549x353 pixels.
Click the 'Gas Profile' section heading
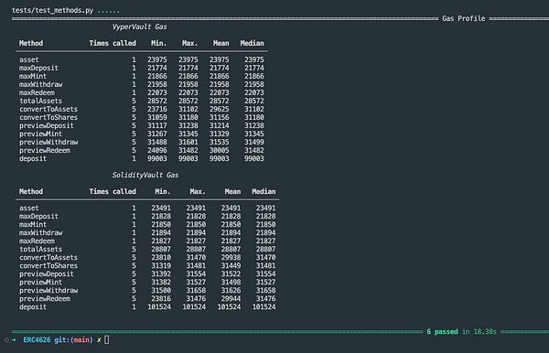click(x=464, y=18)
